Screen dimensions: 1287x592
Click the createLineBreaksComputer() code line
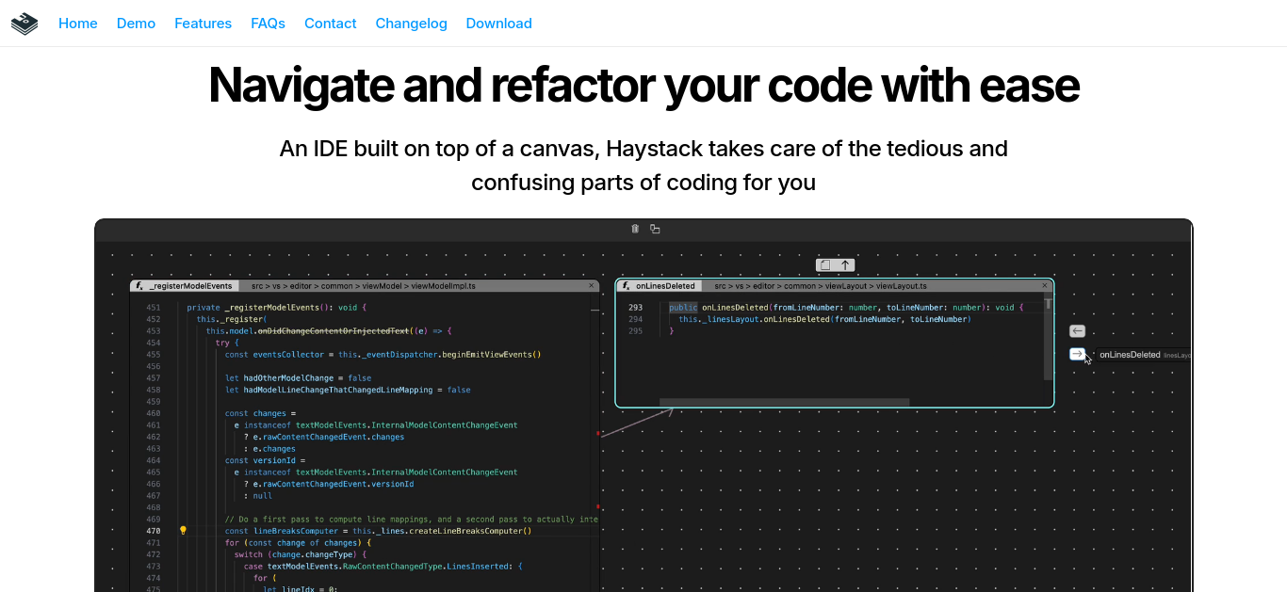(378, 531)
